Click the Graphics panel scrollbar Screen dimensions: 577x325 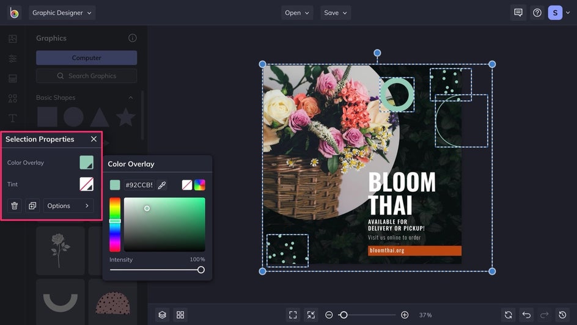tap(142, 115)
